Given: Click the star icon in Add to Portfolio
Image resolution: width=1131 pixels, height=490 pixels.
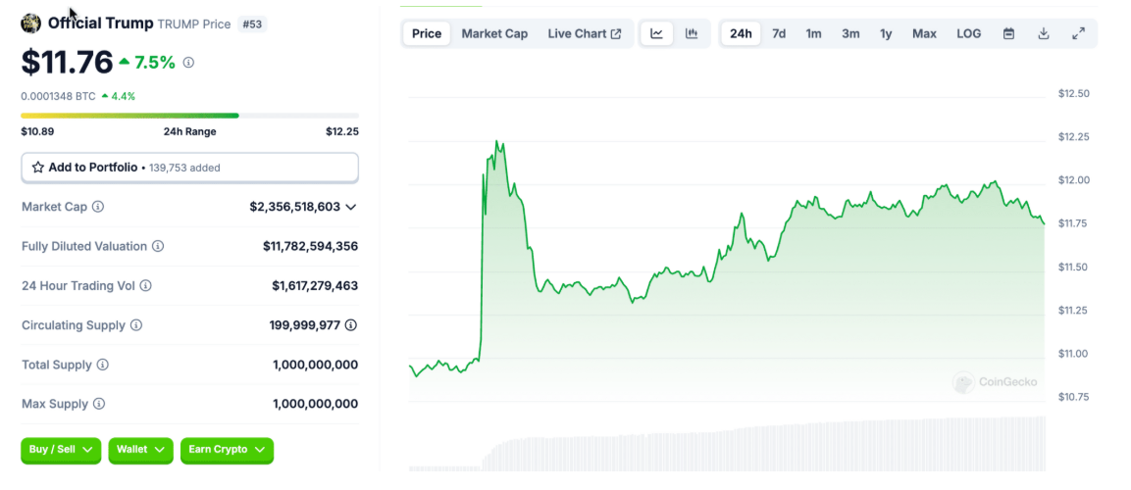Looking at the screenshot, I should 38,168.
